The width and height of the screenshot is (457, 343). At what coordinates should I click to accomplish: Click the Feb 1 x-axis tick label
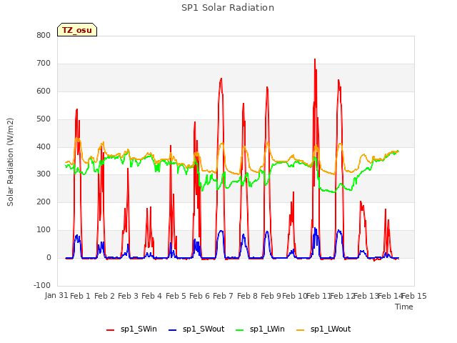(80, 296)
